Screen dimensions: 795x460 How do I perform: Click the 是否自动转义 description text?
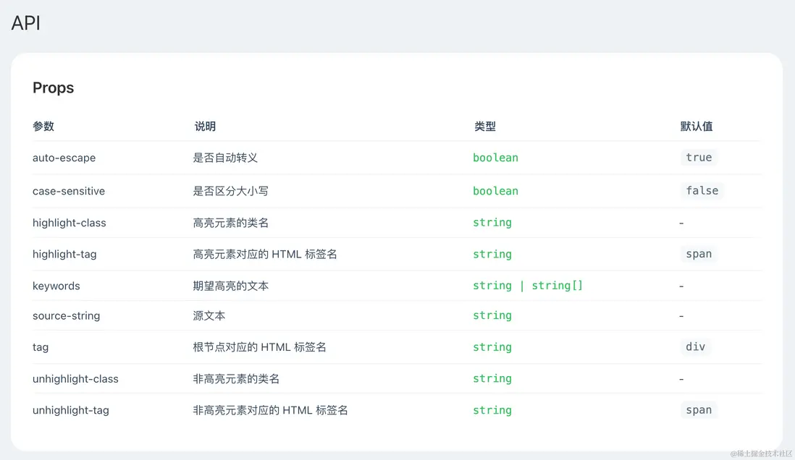(x=225, y=158)
